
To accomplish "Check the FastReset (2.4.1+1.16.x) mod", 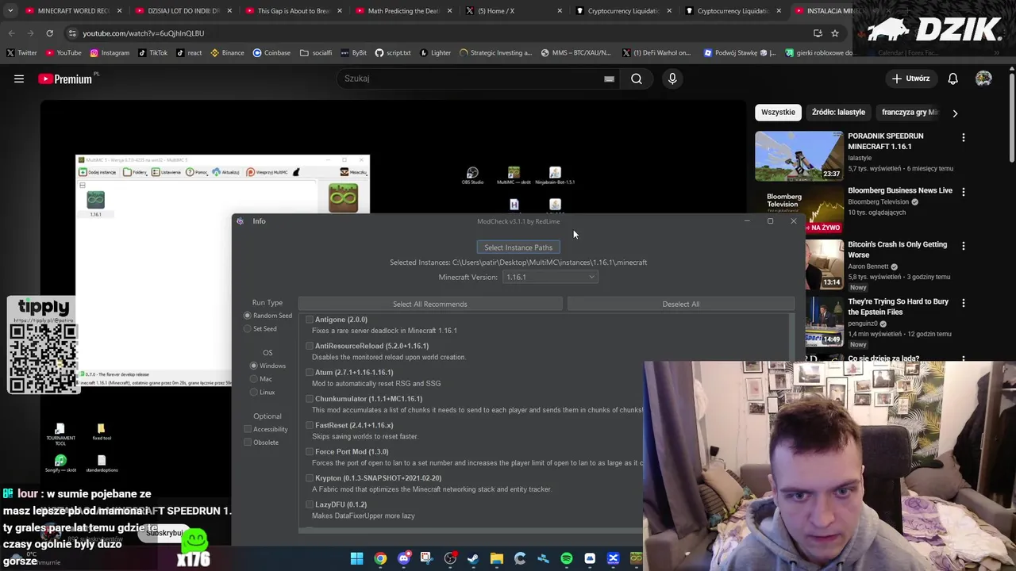I will [x=310, y=425].
